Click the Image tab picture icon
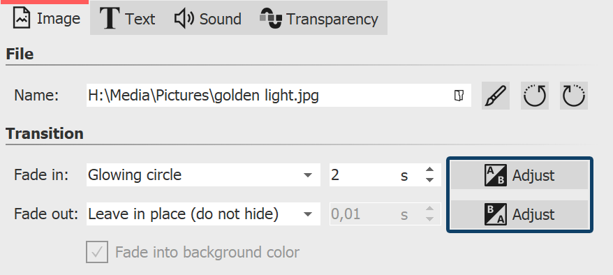Viewport: 613px width, 275px height. tap(22, 18)
